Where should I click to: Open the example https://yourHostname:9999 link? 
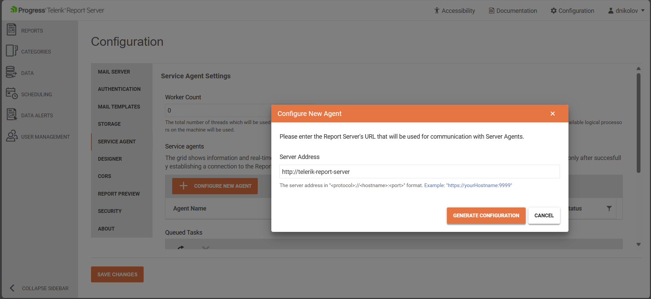click(468, 185)
